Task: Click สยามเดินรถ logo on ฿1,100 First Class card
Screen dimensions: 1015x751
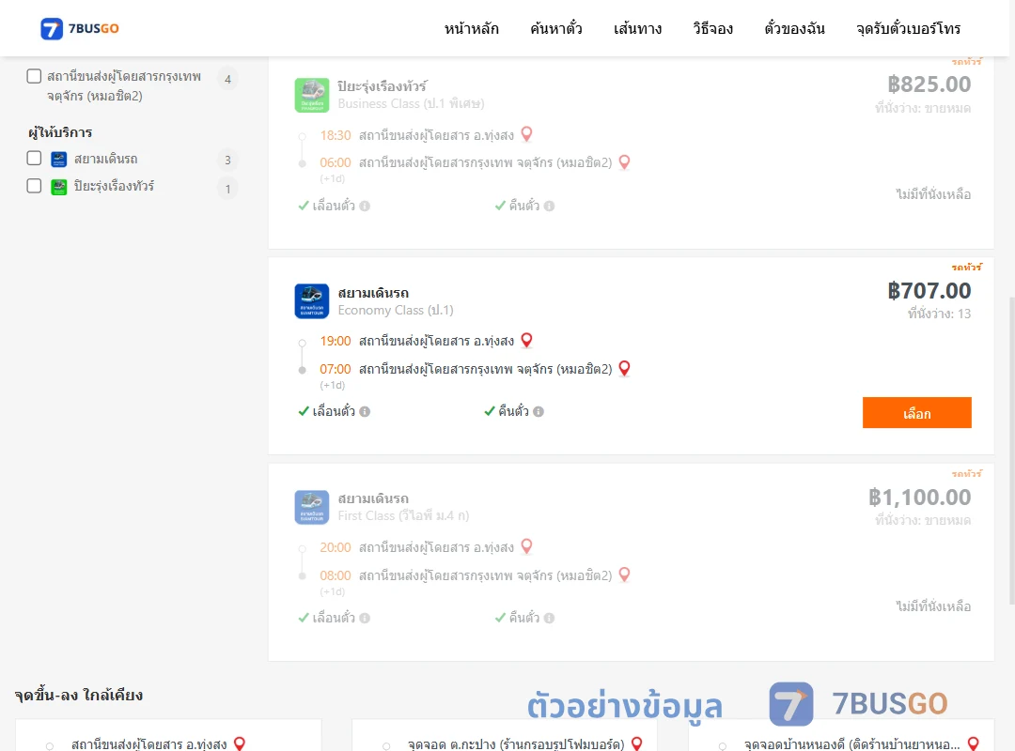Action: coord(312,507)
